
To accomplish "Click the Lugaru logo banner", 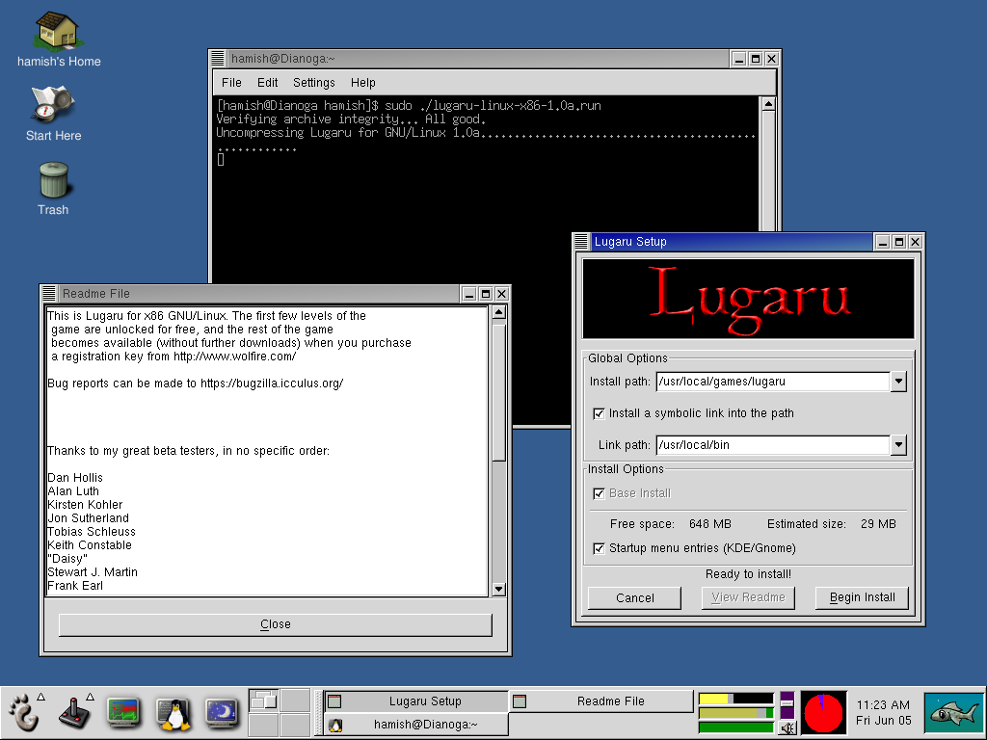I will point(748,299).
